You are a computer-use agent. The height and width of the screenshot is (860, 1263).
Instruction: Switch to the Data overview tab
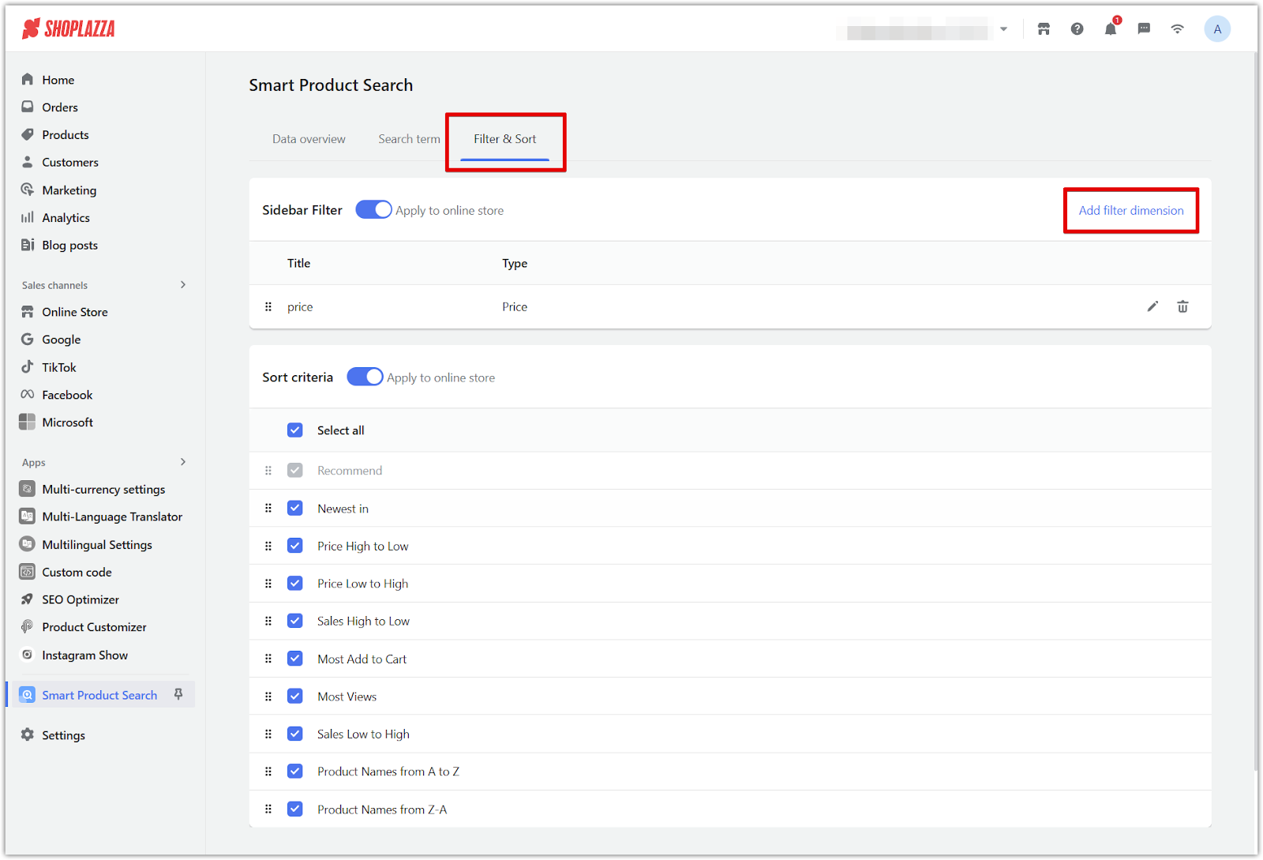click(309, 139)
